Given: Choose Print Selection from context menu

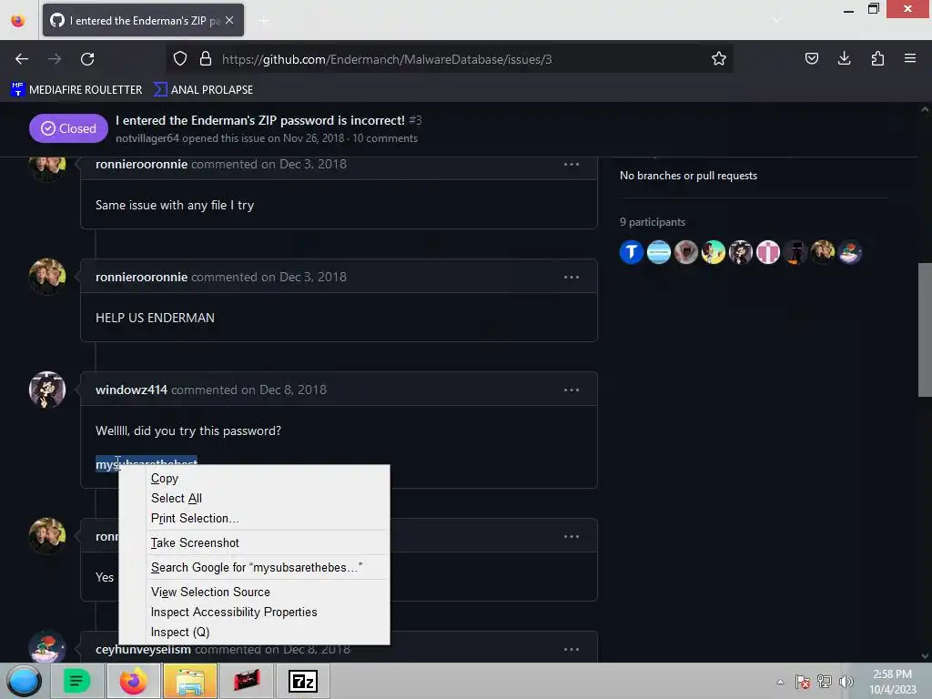Looking at the screenshot, I should coord(255,518).
